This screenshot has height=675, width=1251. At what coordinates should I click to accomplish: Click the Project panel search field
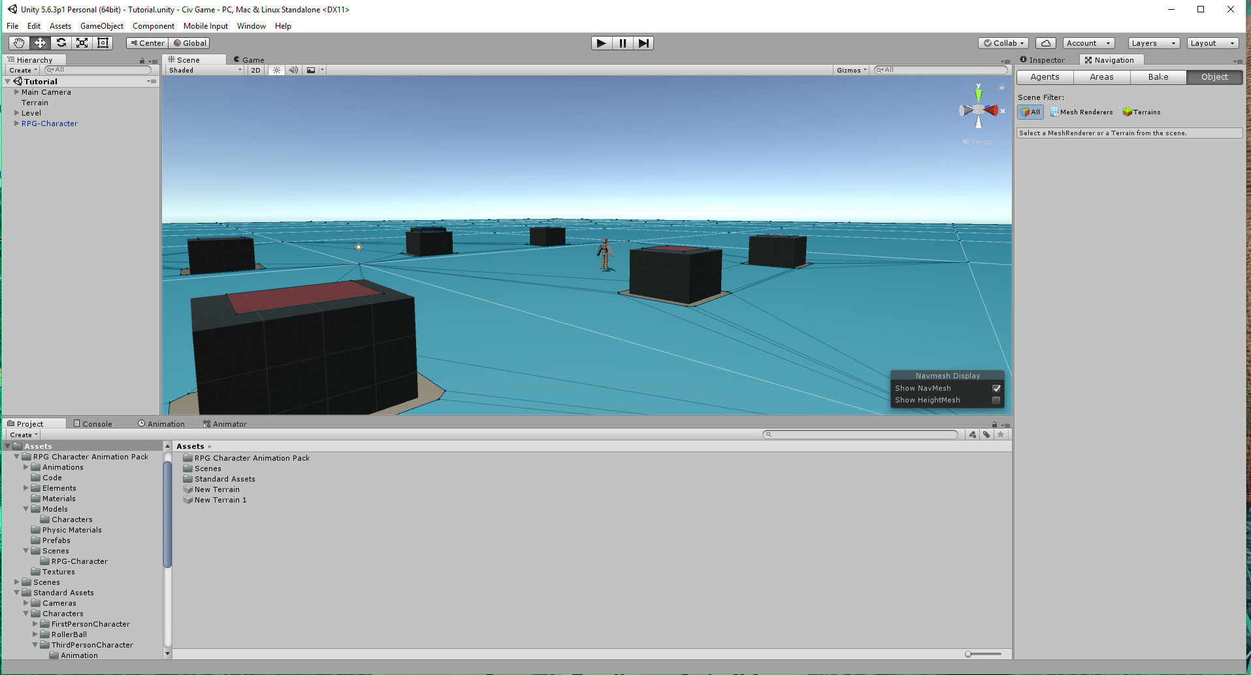coord(859,434)
